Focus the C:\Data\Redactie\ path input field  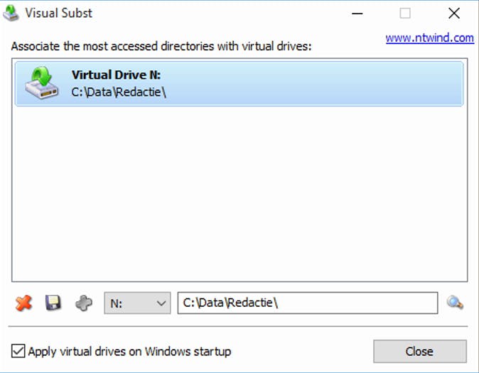point(308,303)
